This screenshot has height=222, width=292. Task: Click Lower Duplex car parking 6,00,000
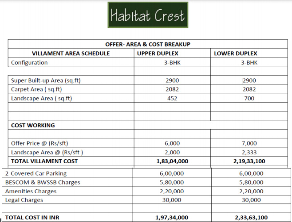click(x=251, y=173)
